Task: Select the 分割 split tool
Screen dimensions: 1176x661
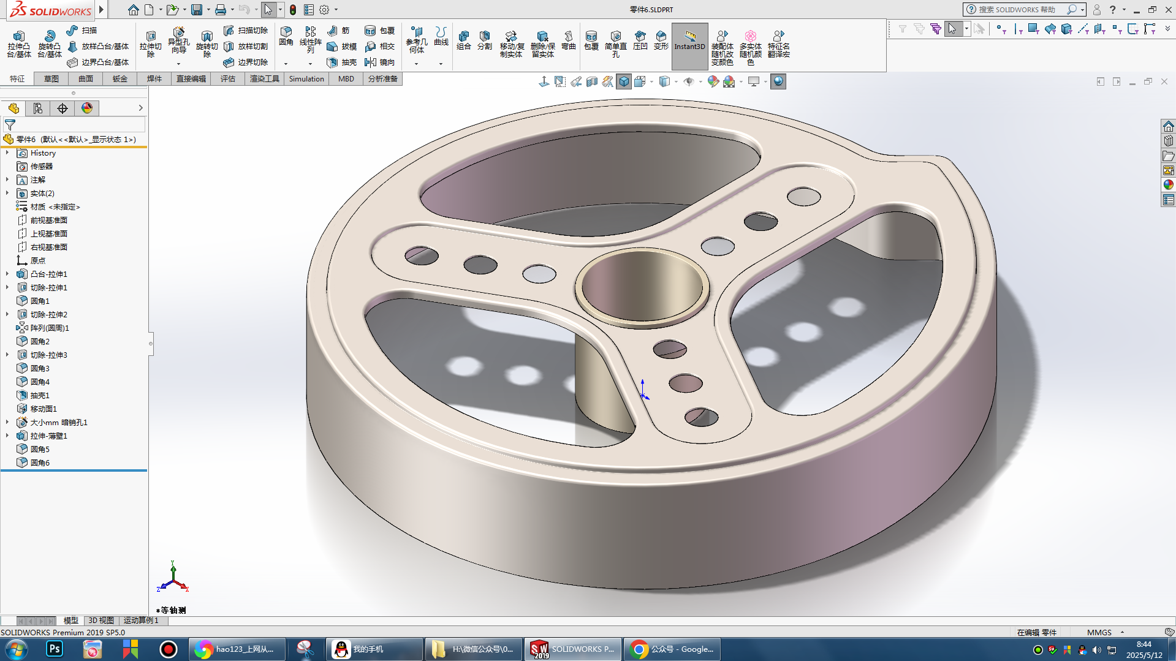Action: pyautogui.click(x=485, y=40)
